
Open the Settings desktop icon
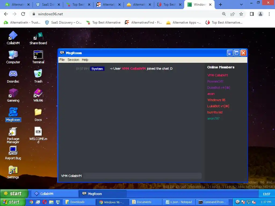pos(13,172)
